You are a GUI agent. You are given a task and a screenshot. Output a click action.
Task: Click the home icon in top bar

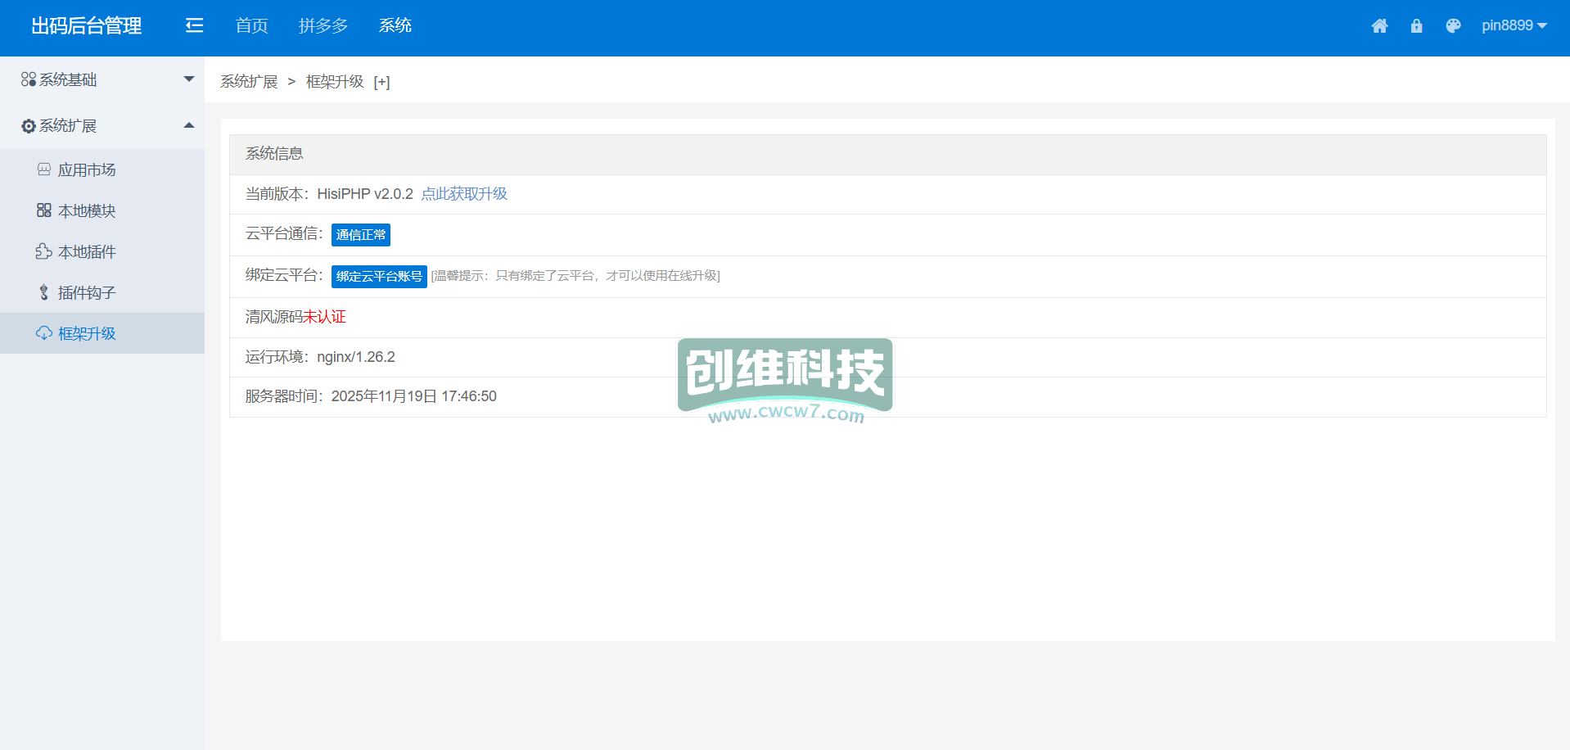(x=1379, y=26)
